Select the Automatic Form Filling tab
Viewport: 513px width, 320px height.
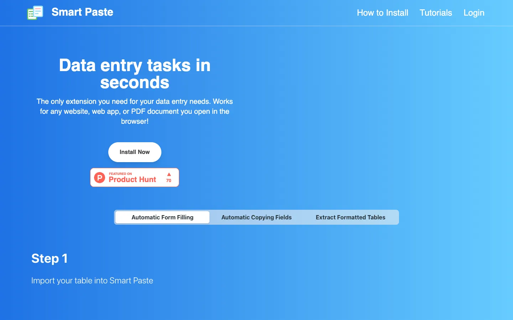pos(162,217)
